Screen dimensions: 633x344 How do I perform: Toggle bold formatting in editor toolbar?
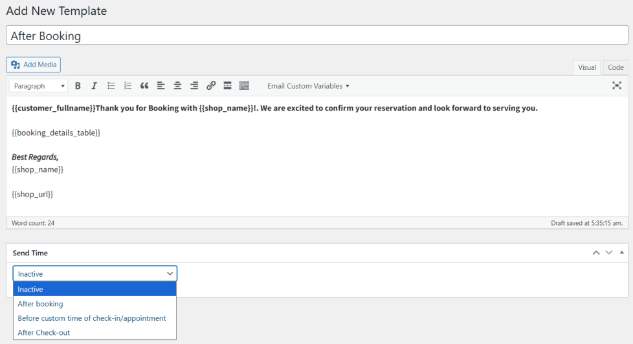click(78, 86)
